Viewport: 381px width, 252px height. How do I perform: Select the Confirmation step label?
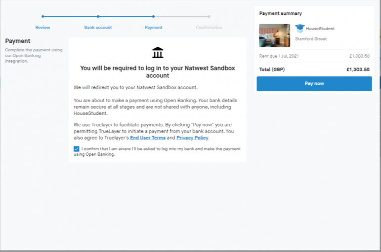[209, 28]
